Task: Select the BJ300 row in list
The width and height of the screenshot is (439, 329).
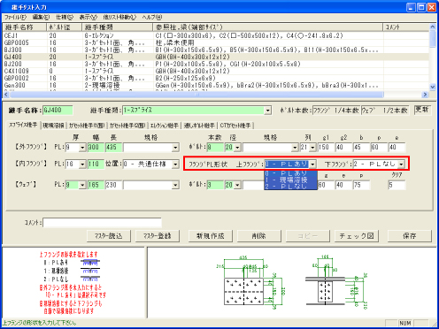Action: 215,50
